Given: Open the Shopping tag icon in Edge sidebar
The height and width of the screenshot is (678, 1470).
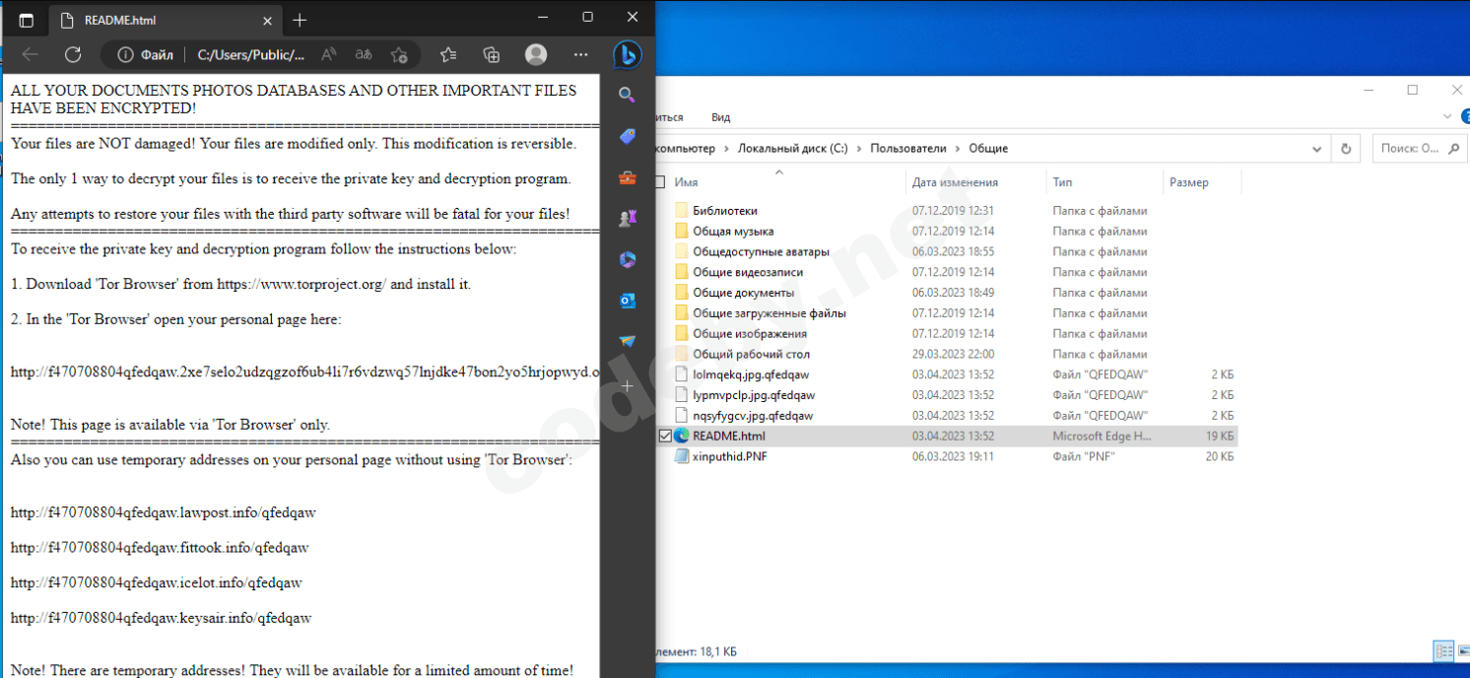Looking at the screenshot, I should coord(628,137).
